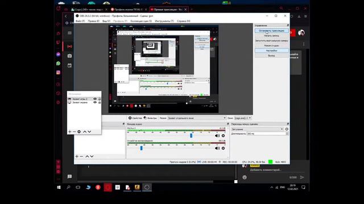Viewport: 364px width, 204px height.
Task: Adjust the 'Устройство воспроизведения' volume slider handle
Action: [x=141, y=148]
